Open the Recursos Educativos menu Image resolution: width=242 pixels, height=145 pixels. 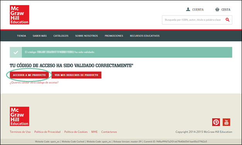(x=145, y=36)
